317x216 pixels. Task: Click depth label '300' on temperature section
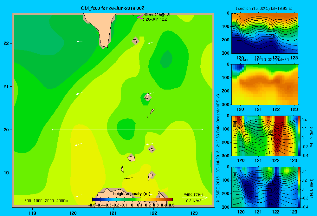226,53
